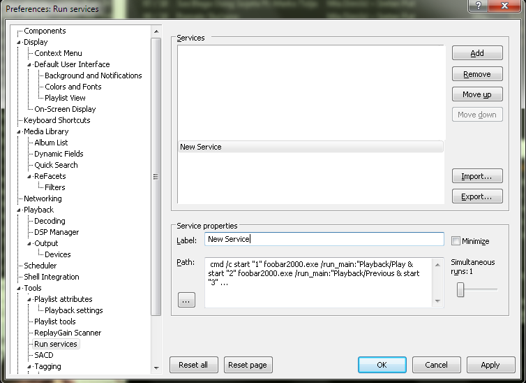Collapse the Tagging tree node
526x383 pixels.
coord(29,366)
